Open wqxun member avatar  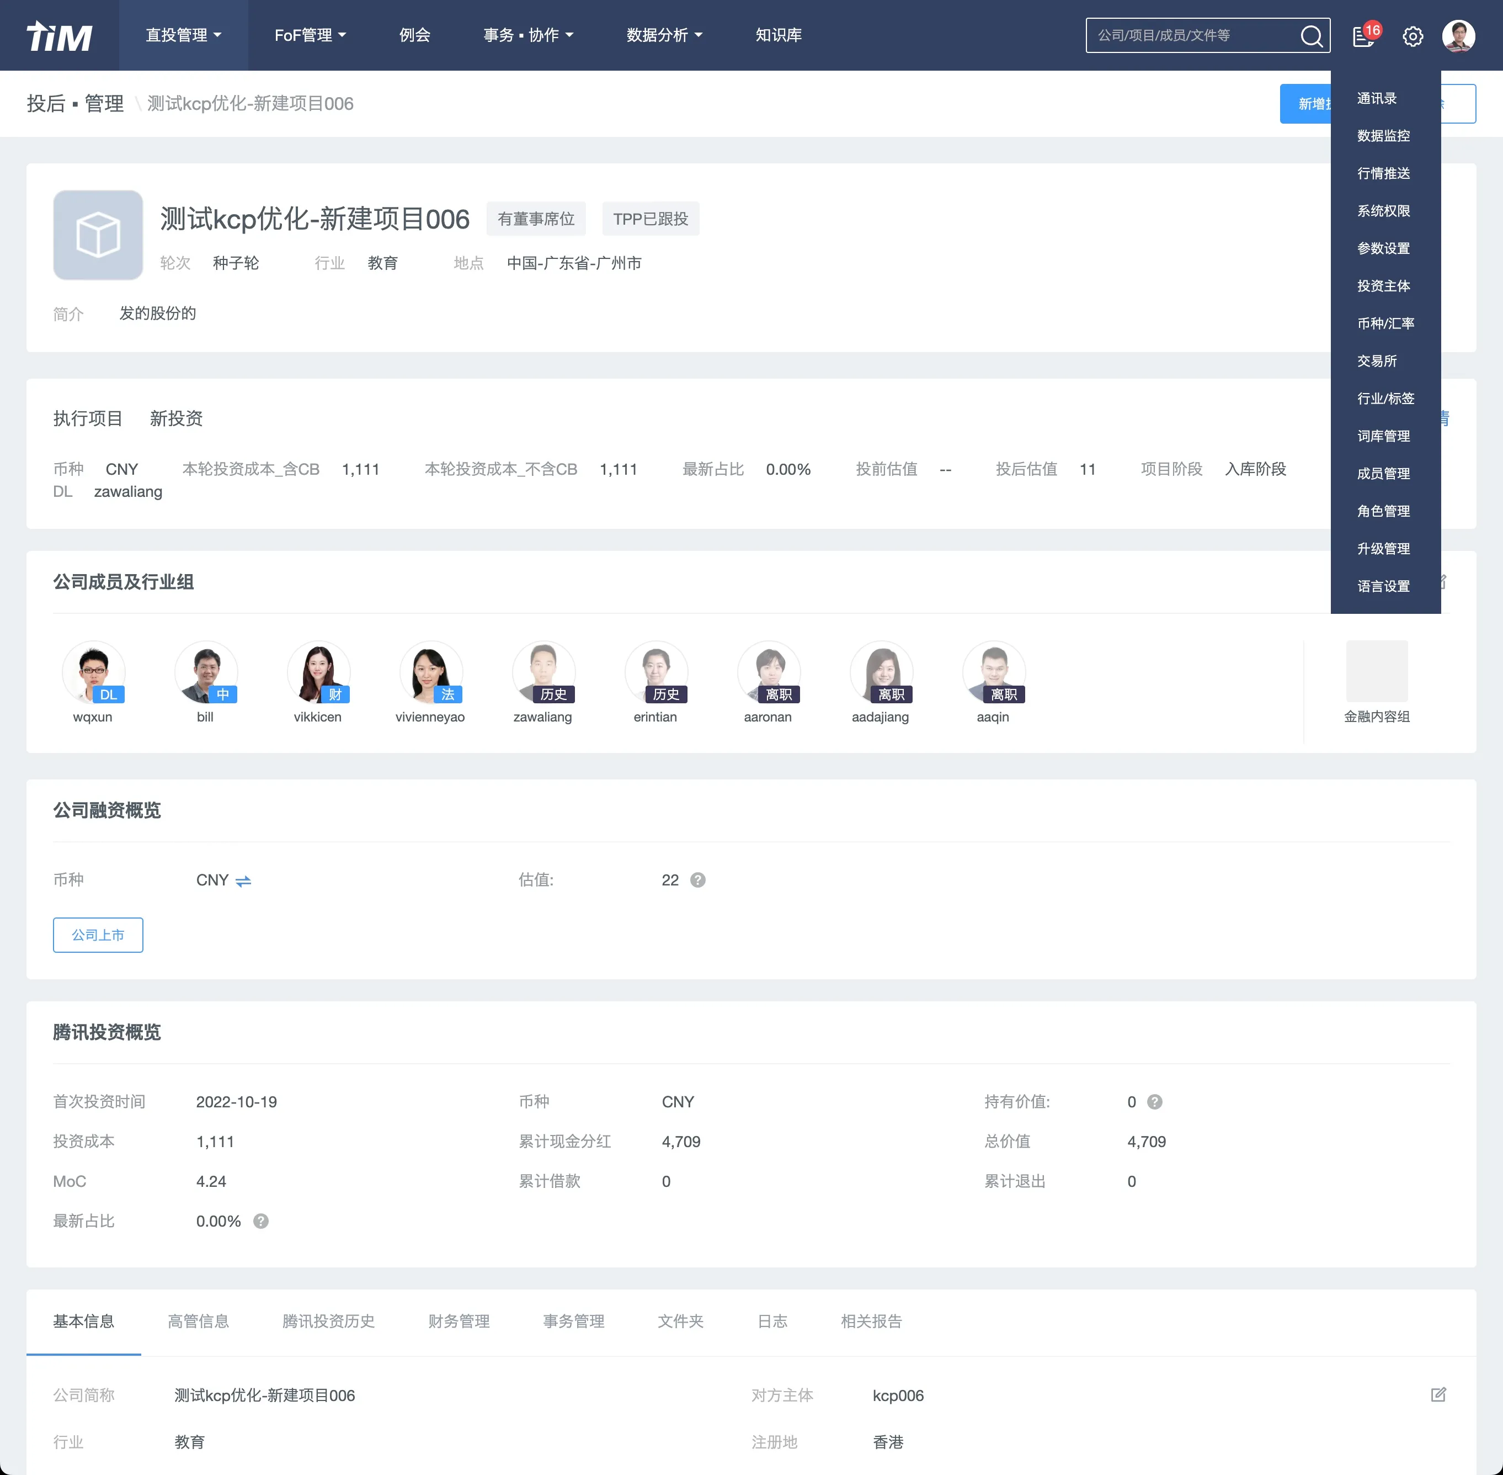(x=93, y=672)
